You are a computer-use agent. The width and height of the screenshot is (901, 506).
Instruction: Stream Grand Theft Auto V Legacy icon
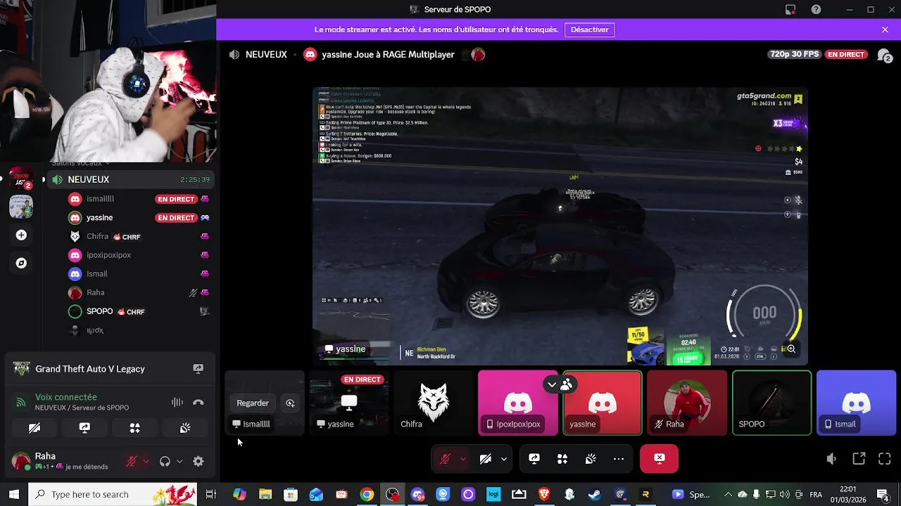(199, 369)
